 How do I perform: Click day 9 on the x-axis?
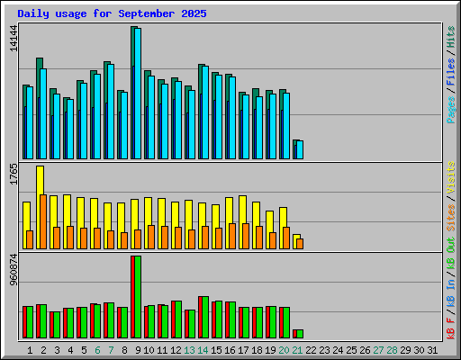(138, 350)
